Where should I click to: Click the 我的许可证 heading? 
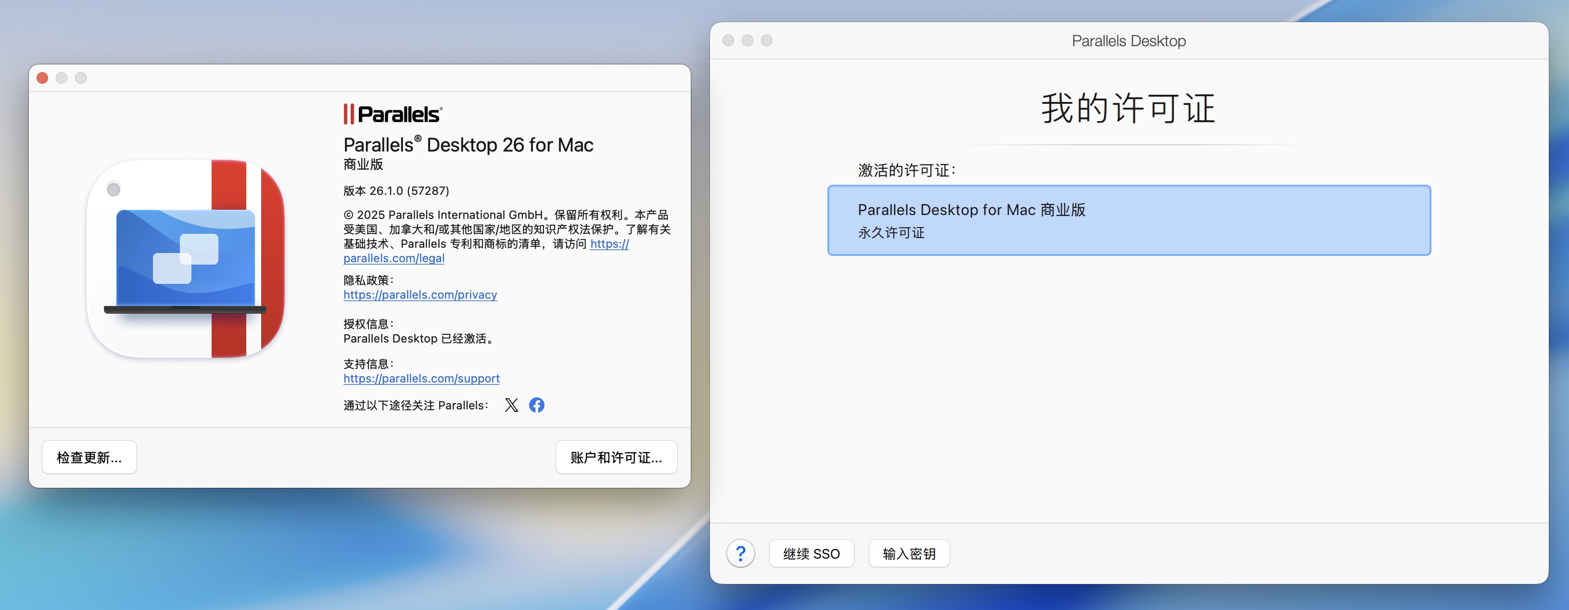1128,108
